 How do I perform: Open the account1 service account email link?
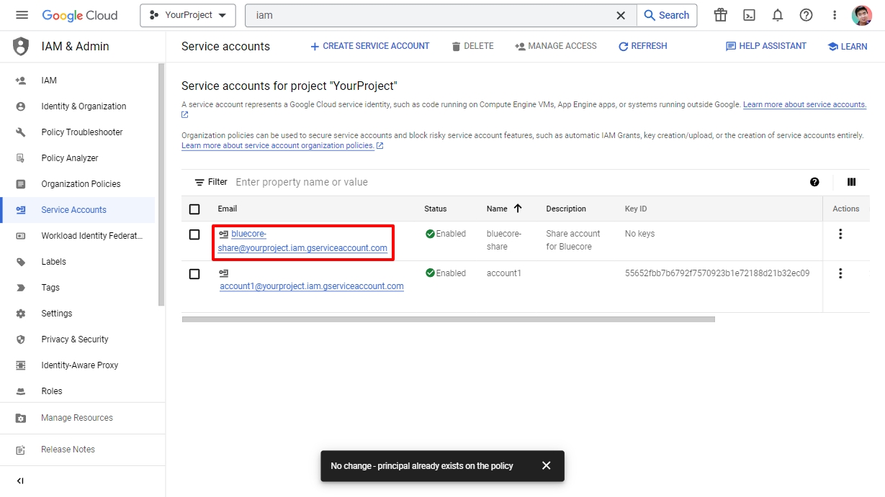click(311, 286)
